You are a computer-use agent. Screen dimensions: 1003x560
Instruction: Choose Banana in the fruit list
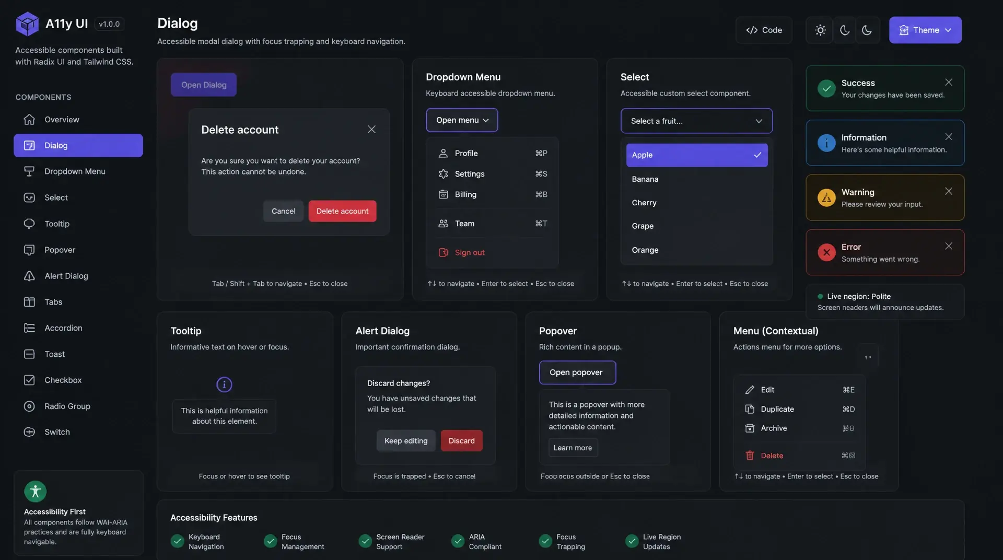coord(697,179)
